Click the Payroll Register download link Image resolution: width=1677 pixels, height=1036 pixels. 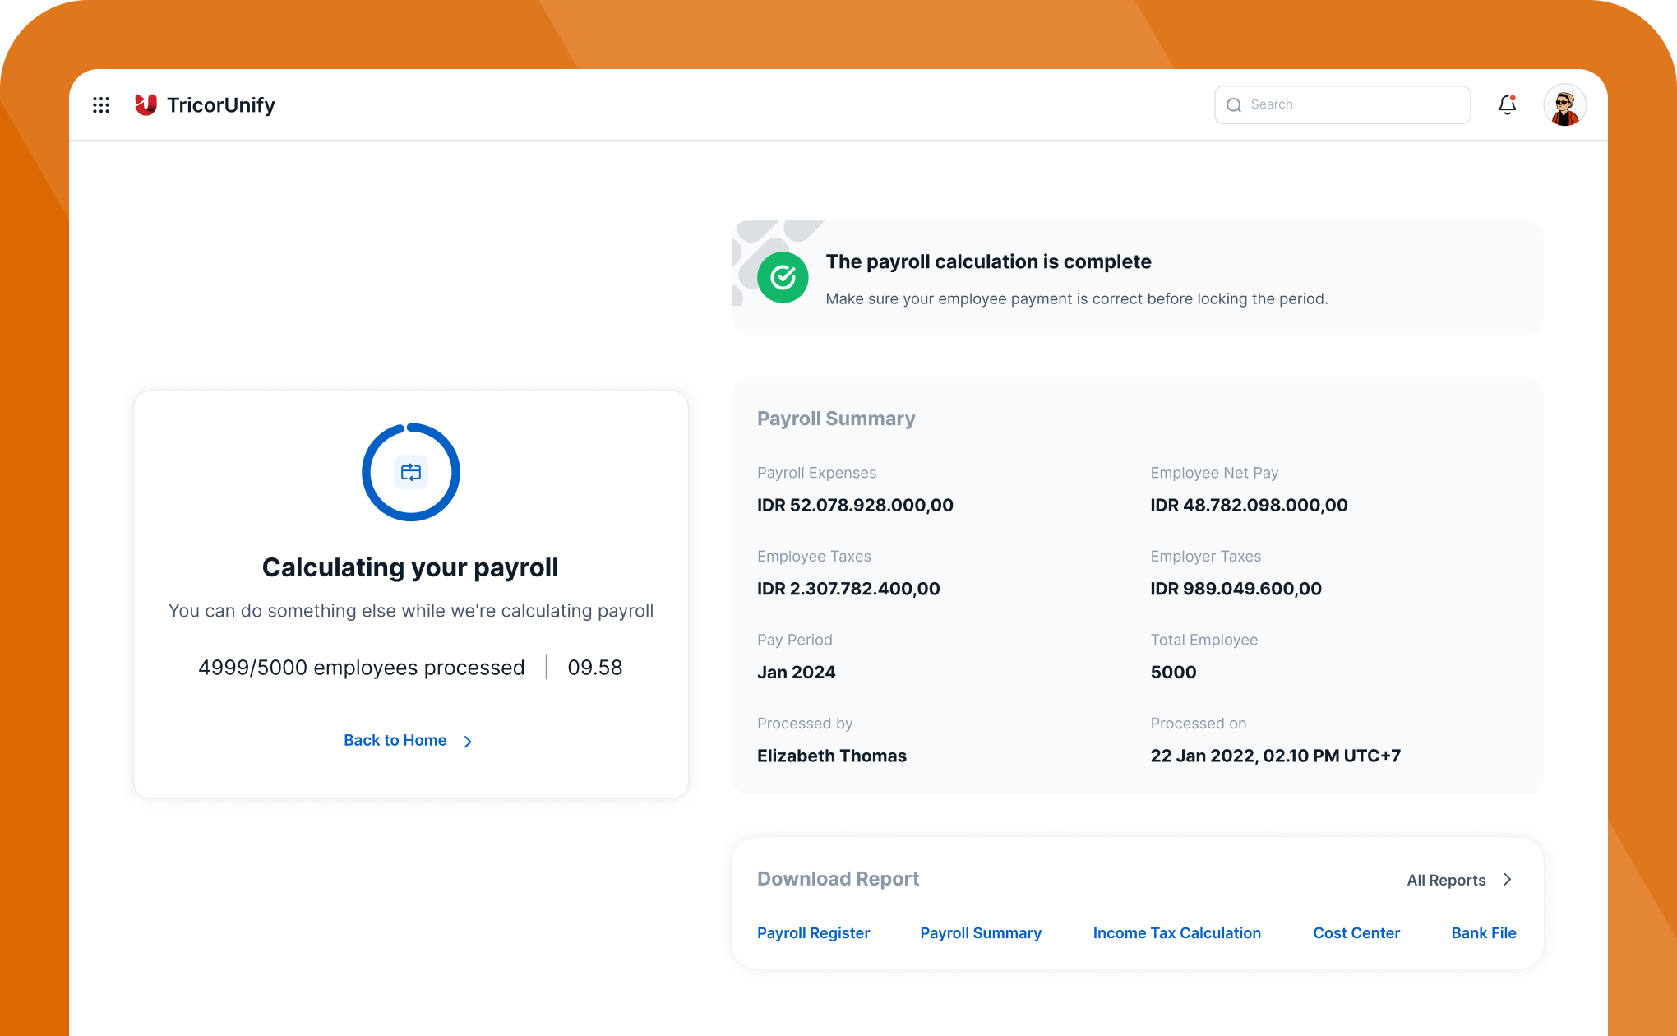(813, 932)
